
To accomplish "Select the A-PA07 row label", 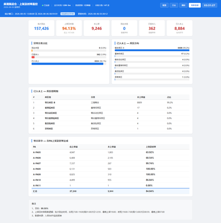I will coord(37,163).
